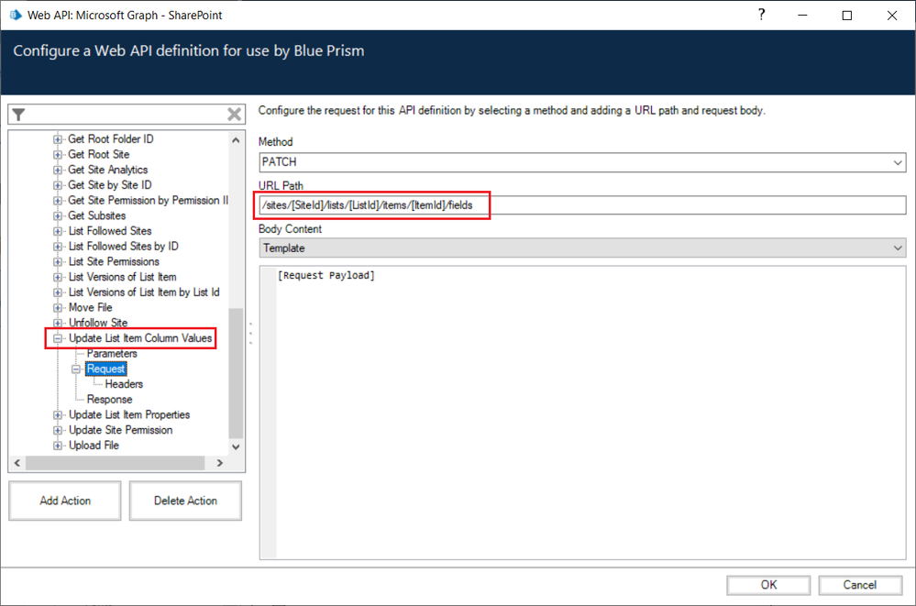Click the tree horizontal scrollbar thumb

(116, 463)
